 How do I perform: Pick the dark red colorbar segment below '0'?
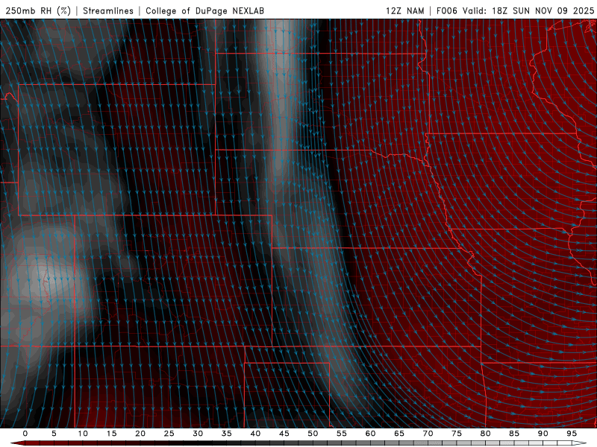coord(32,443)
